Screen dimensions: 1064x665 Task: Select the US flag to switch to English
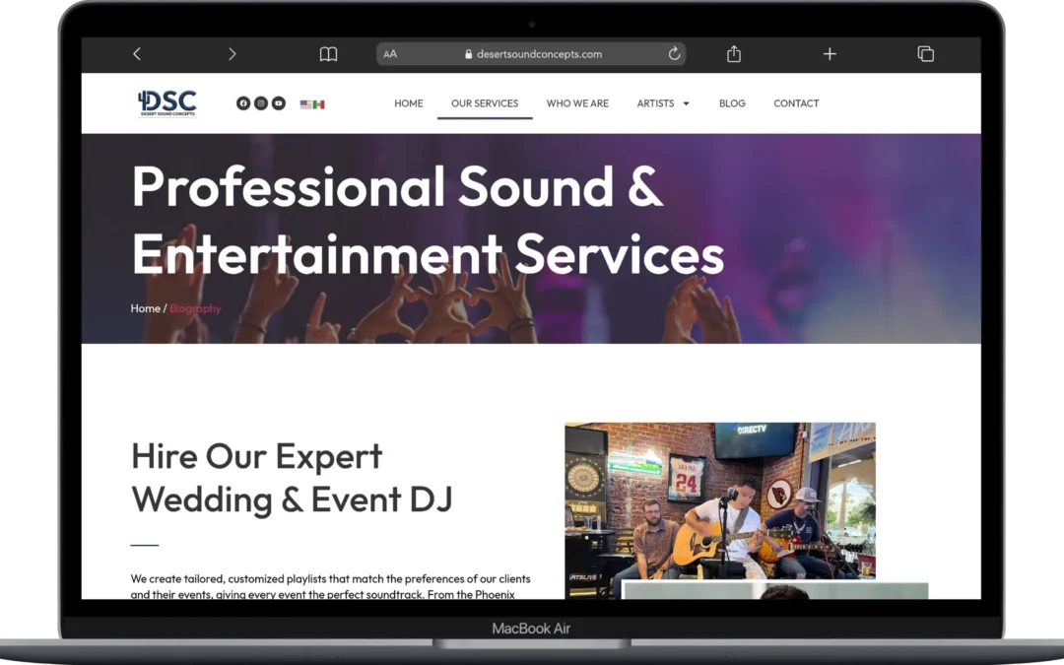point(304,102)
